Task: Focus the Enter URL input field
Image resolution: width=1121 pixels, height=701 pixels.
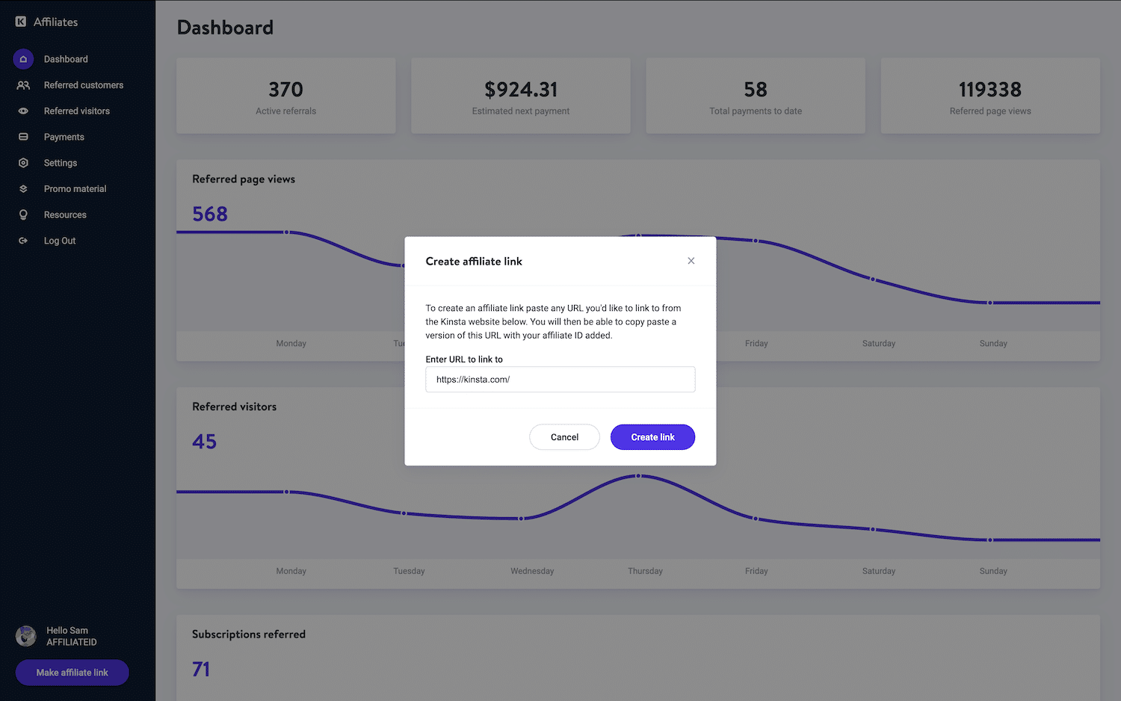Action: (x=560, y=380)
